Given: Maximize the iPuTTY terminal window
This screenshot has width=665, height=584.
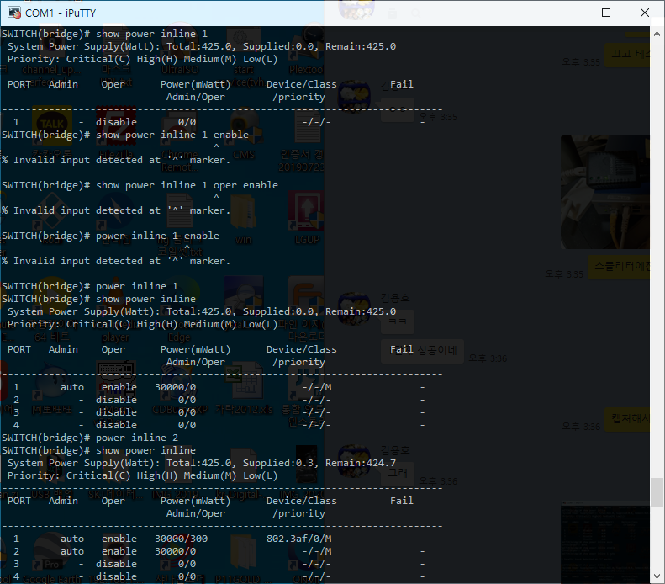Looking at the screenshot, I should tap(606, 13).
